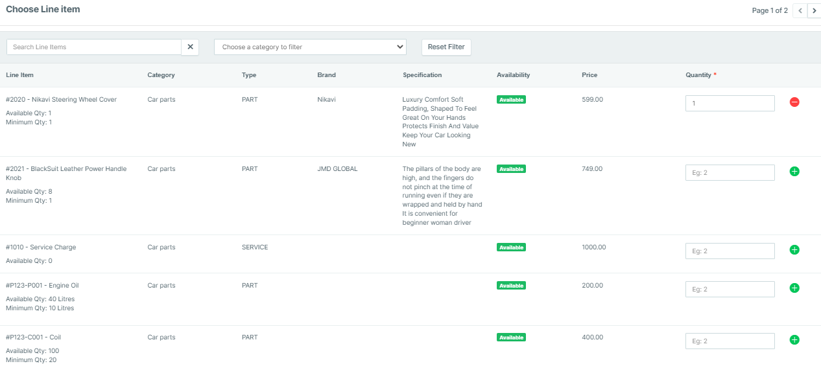
Task: Click quantity field for Coil
Action: [x=730, y=341]
